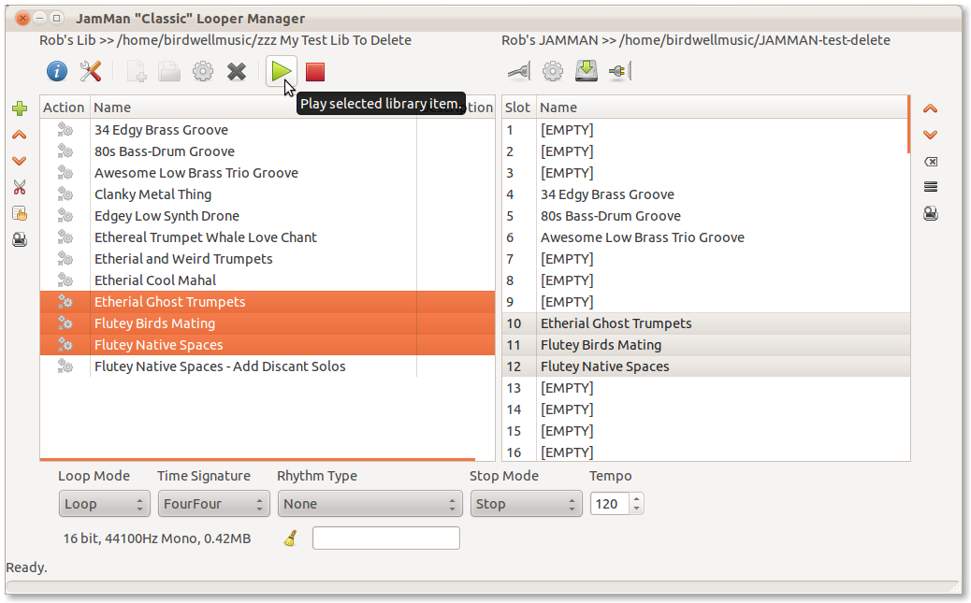This screenshot has height=603, width=971.
Task: Select slot 16 [EMPTY] row
Action: [x=706, y=452]
